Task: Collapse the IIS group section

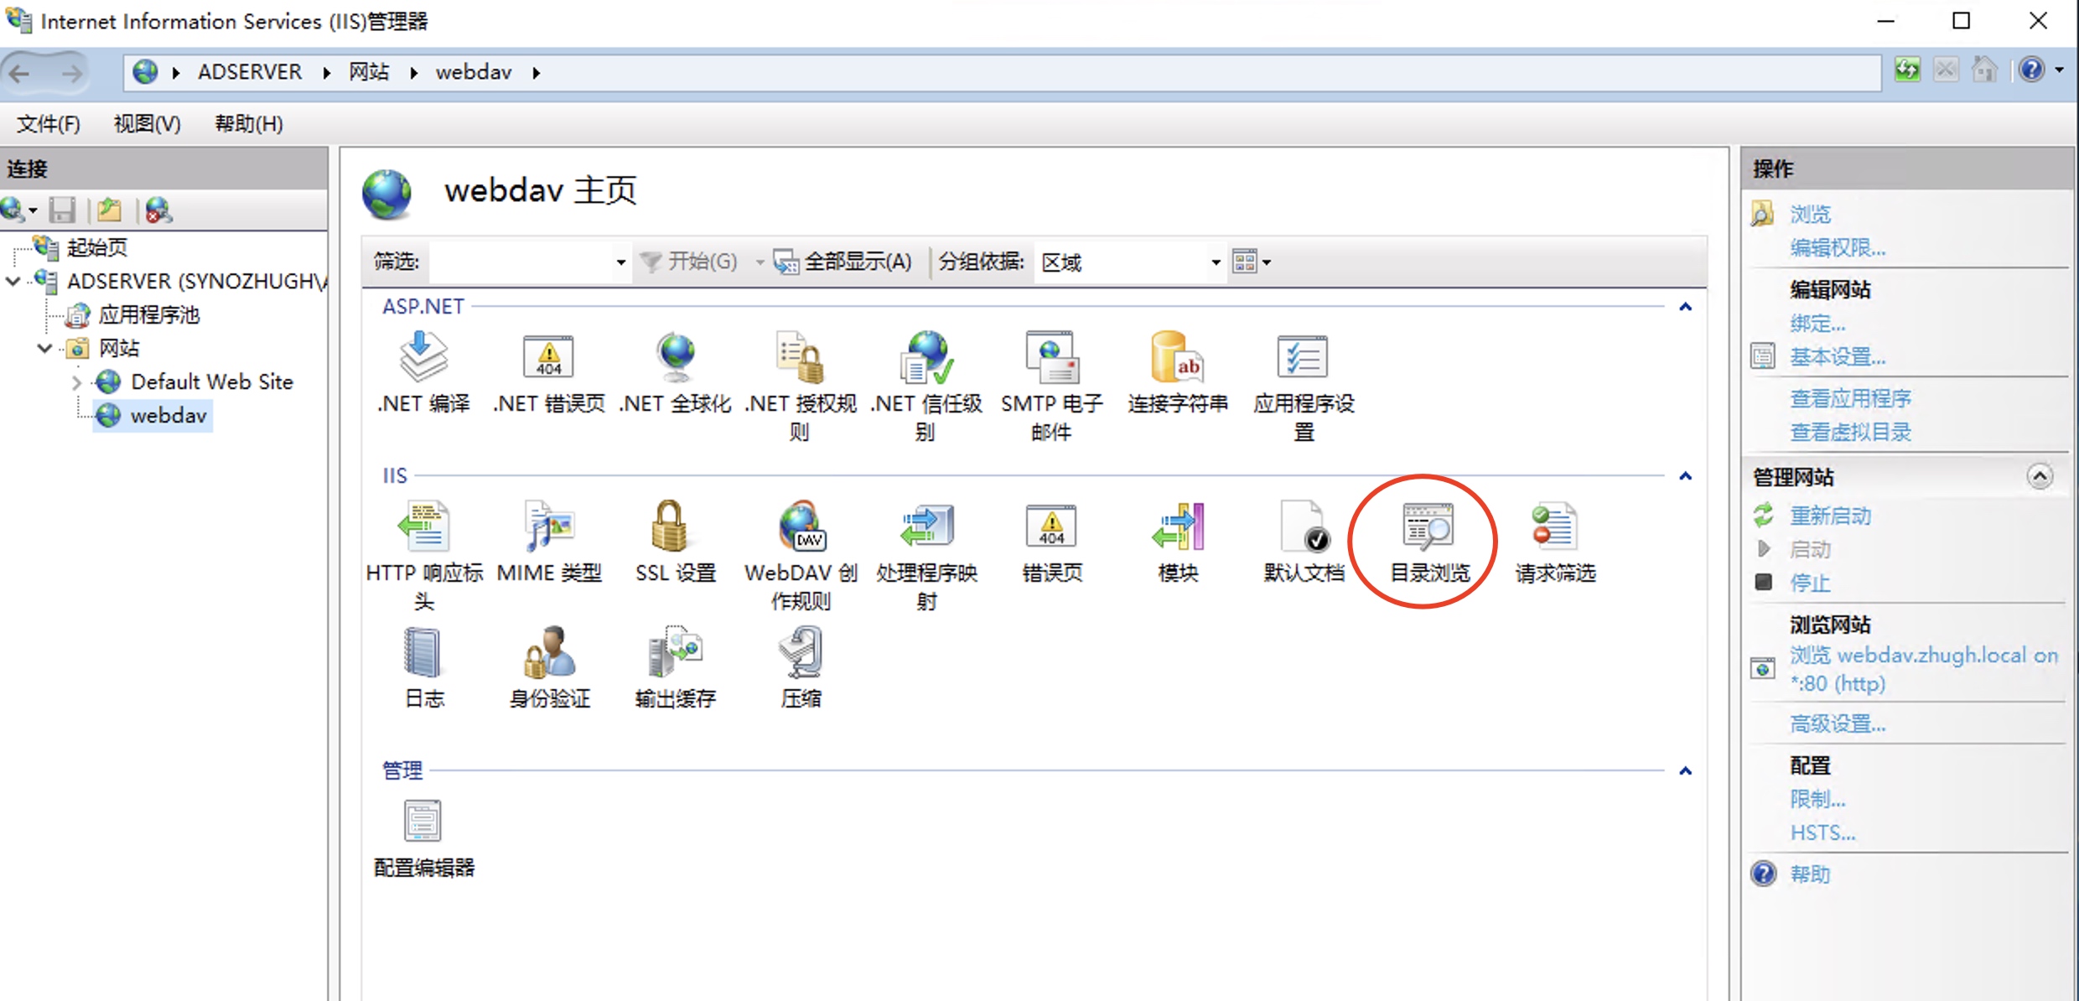Action: click(x=1685, y=476)
